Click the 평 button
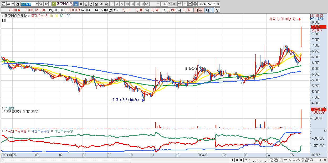The height and width of the screenshot is (163, 328). [217, 10]
